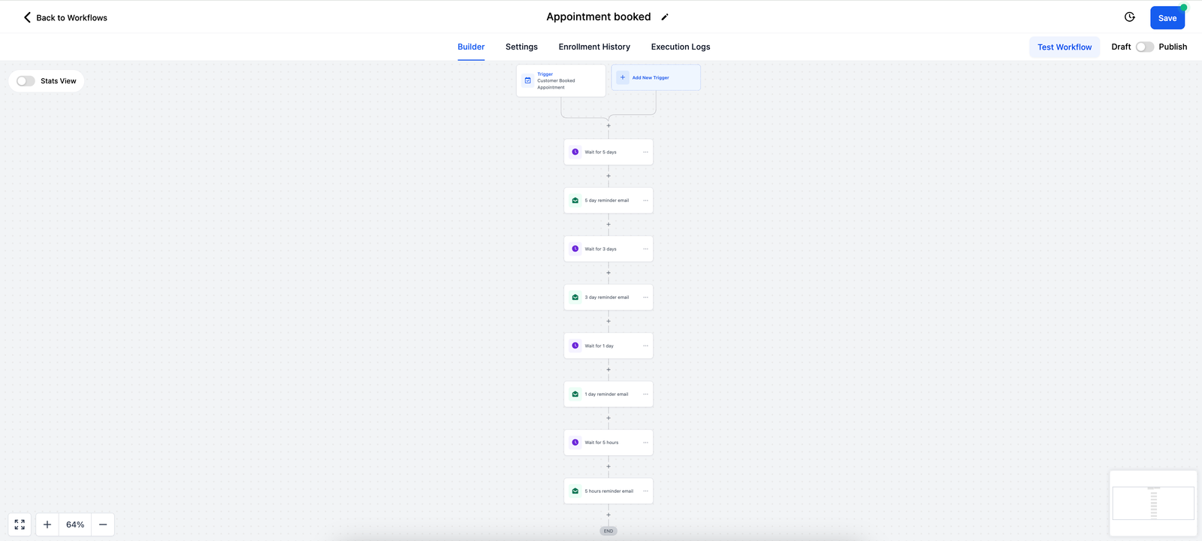Viewport: 1202px width, 541px height.
Task: Click the fit-to-screen expand icon
Action: tap(20, 524)
